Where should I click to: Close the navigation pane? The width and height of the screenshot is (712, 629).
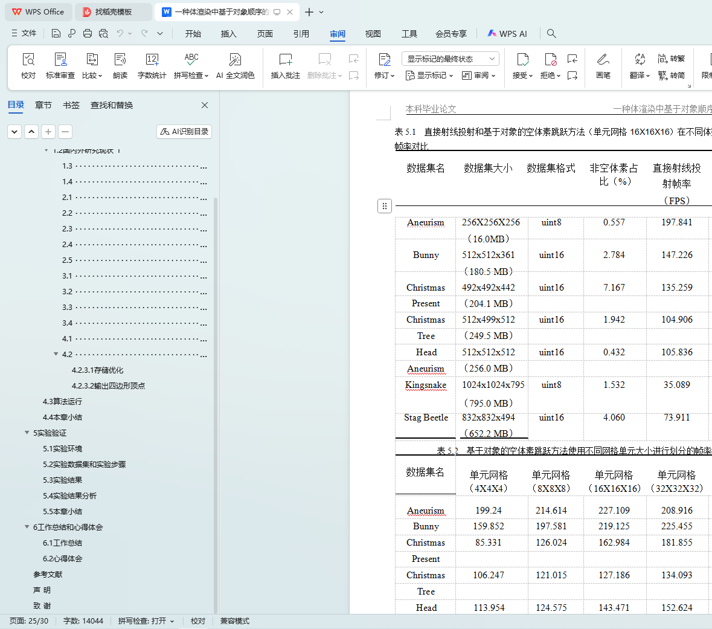click(205, 105)
